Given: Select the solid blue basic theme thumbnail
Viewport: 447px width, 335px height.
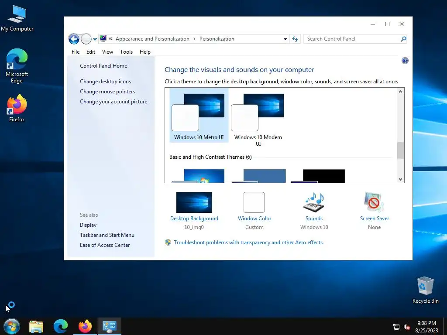Looking at the screenshot, I should click(x=258, y=176).
